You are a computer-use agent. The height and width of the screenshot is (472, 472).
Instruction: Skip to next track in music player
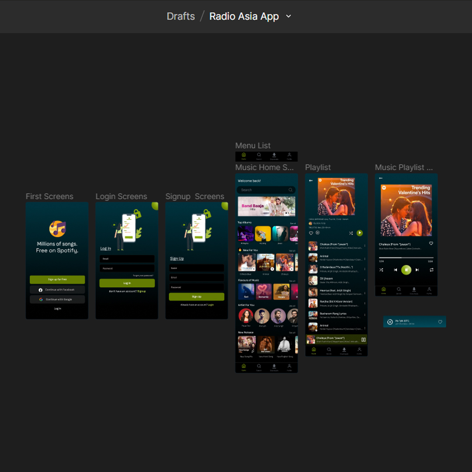417,270
